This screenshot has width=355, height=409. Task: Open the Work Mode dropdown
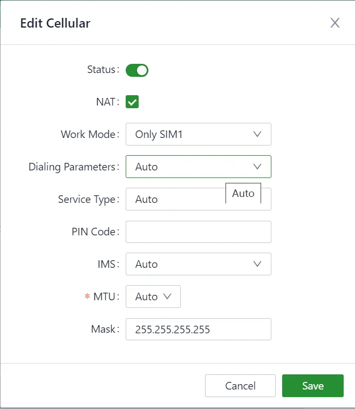pos(199,134)
